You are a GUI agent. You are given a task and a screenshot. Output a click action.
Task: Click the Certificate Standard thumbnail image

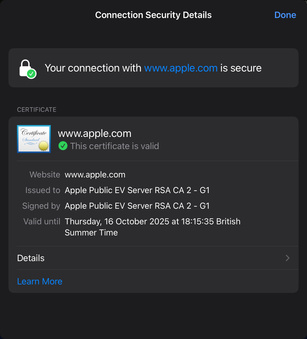click(x=34, y=139)
